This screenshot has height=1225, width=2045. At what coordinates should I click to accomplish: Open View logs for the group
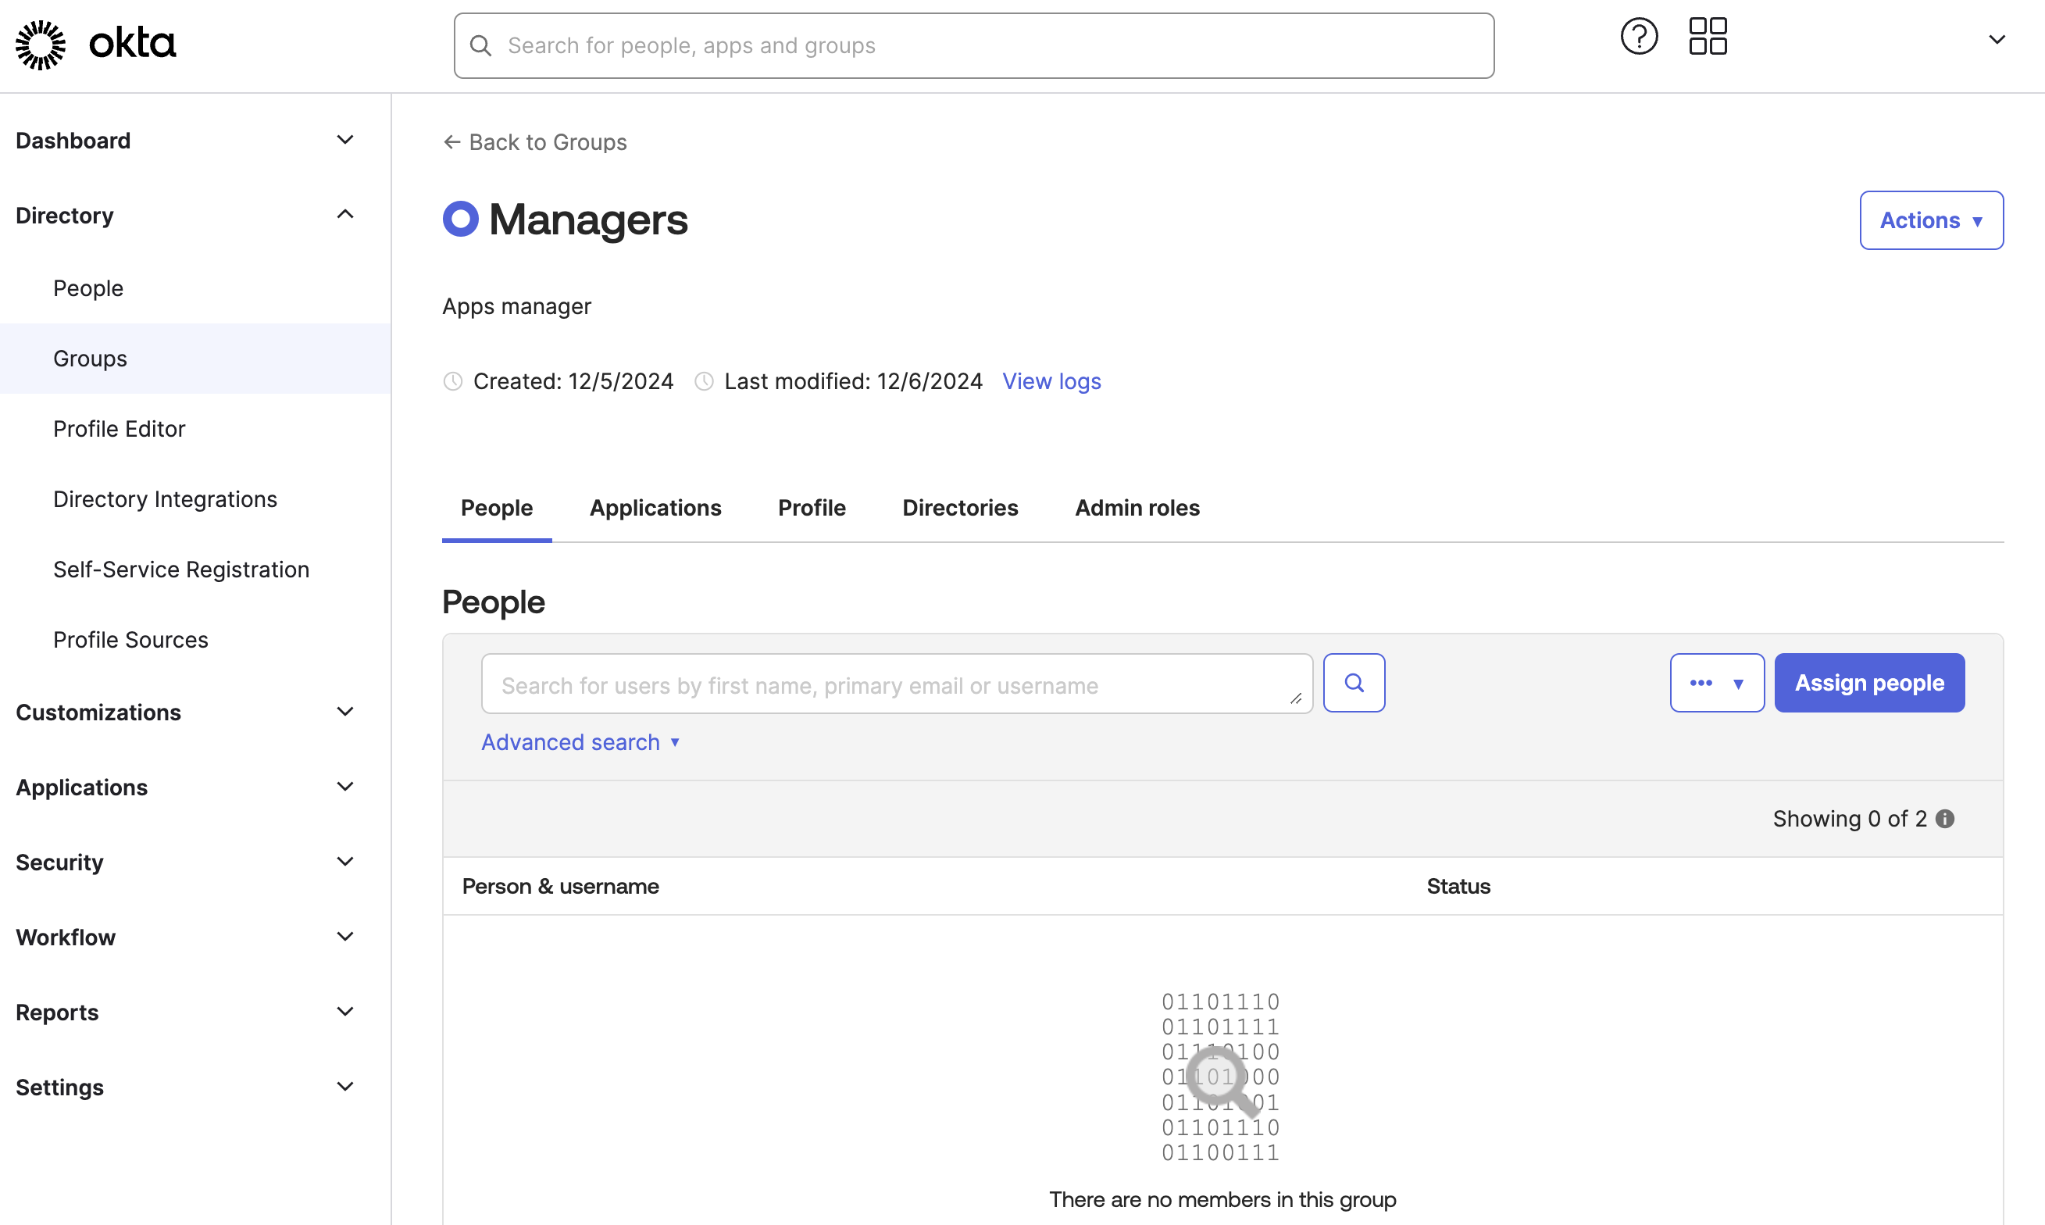point(1051,380)
